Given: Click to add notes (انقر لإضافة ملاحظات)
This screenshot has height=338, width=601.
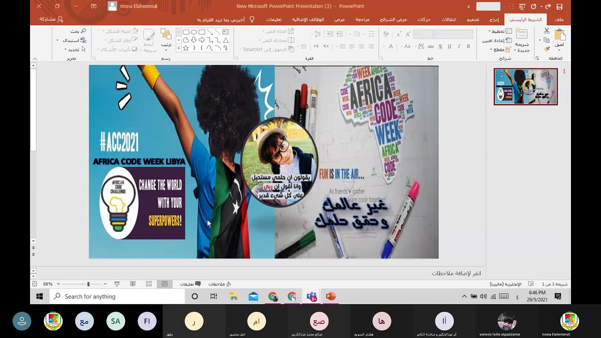Looking at the screenshot, I should pyautogui.click(x=456, y=273).
